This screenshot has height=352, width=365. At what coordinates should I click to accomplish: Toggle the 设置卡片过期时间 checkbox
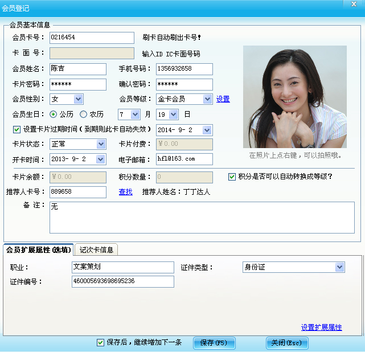tap(17, 129)
